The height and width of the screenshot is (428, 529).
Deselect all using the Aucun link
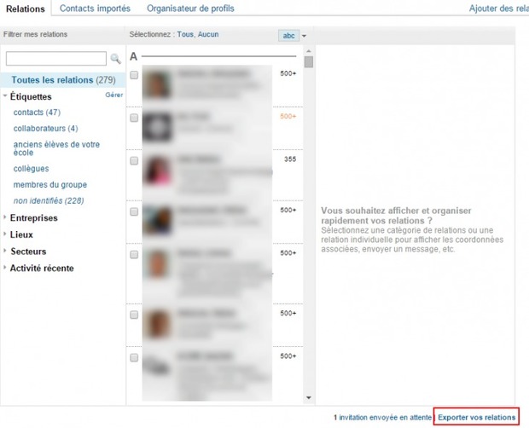[x=208, y=34]
